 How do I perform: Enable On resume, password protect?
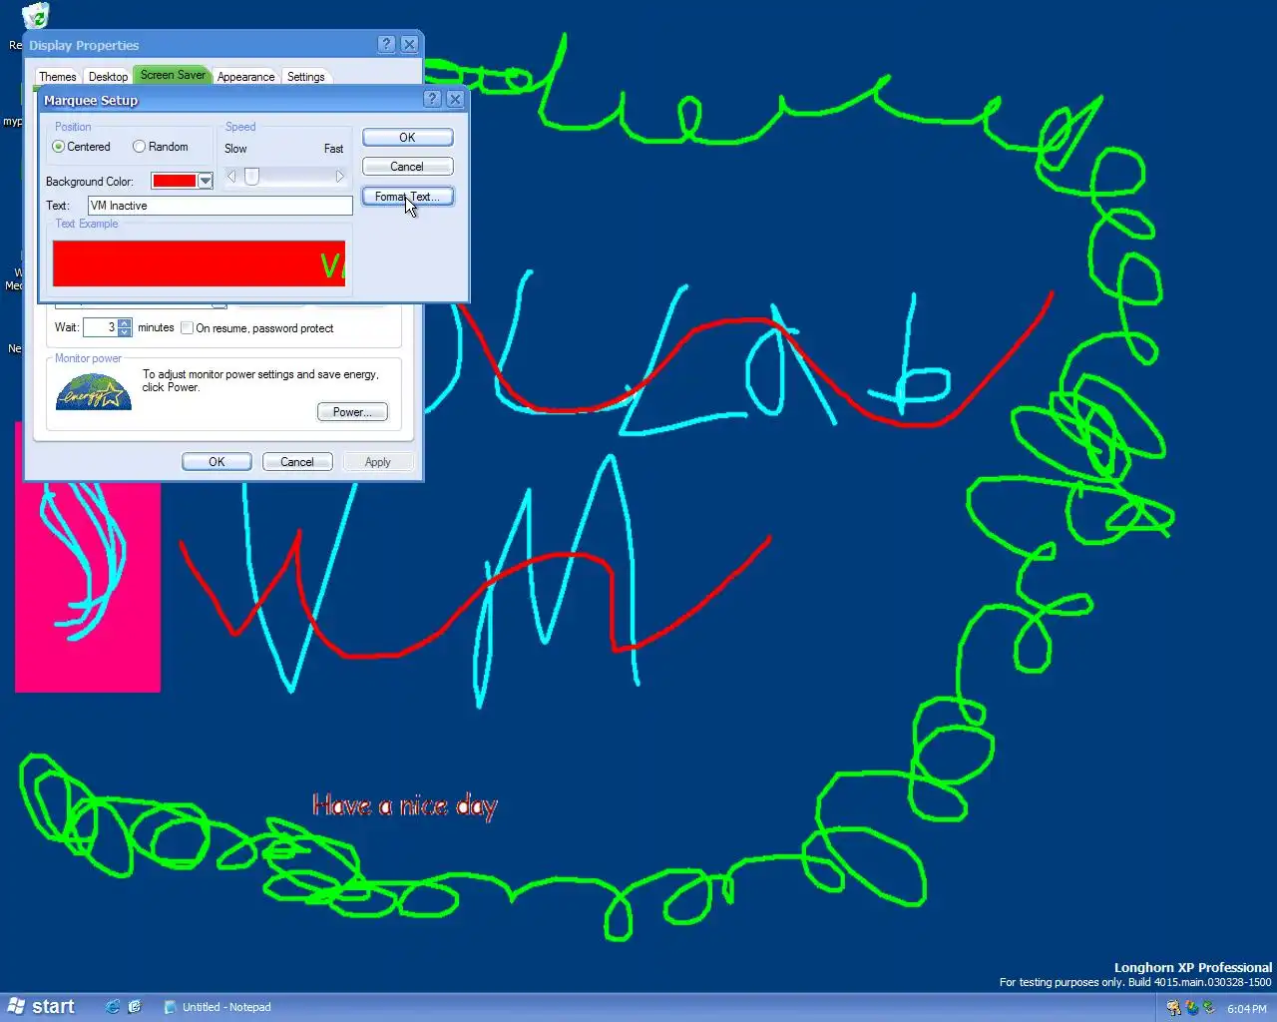tap(257, 328)
